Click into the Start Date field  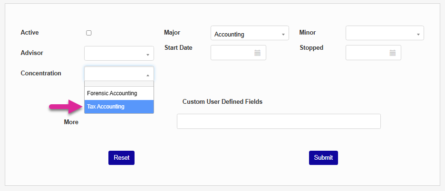232,53
